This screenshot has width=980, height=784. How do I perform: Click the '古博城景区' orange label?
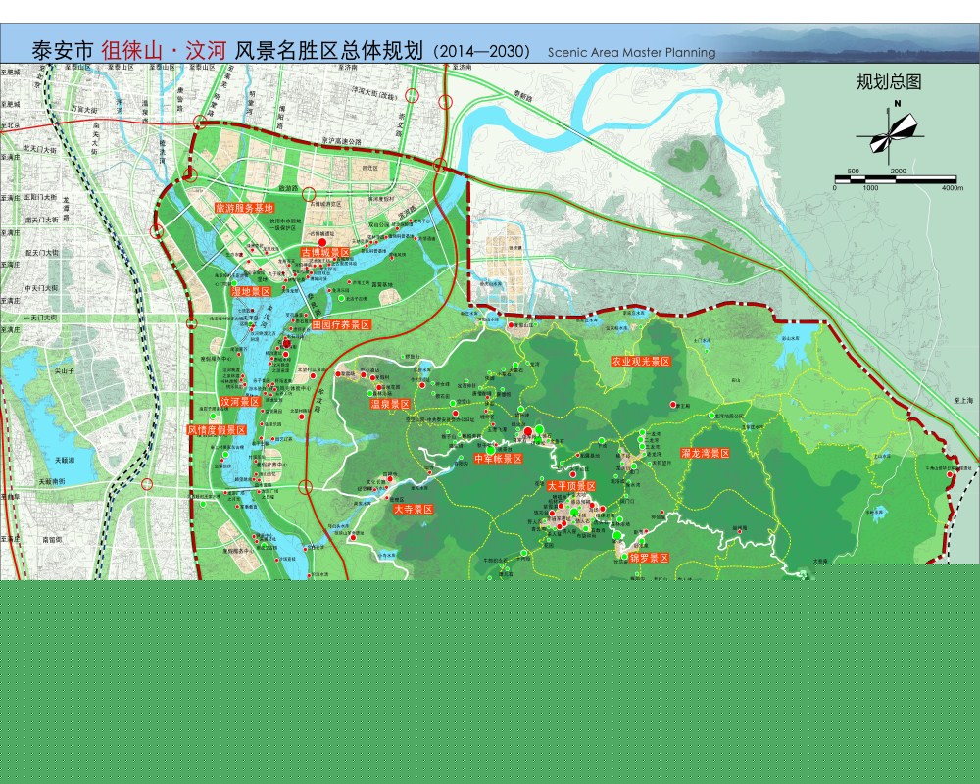coord(325,252)
